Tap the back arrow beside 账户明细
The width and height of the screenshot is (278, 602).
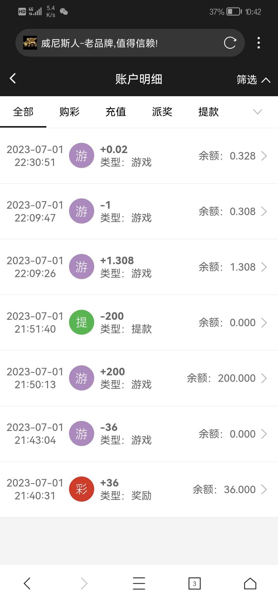13,78
